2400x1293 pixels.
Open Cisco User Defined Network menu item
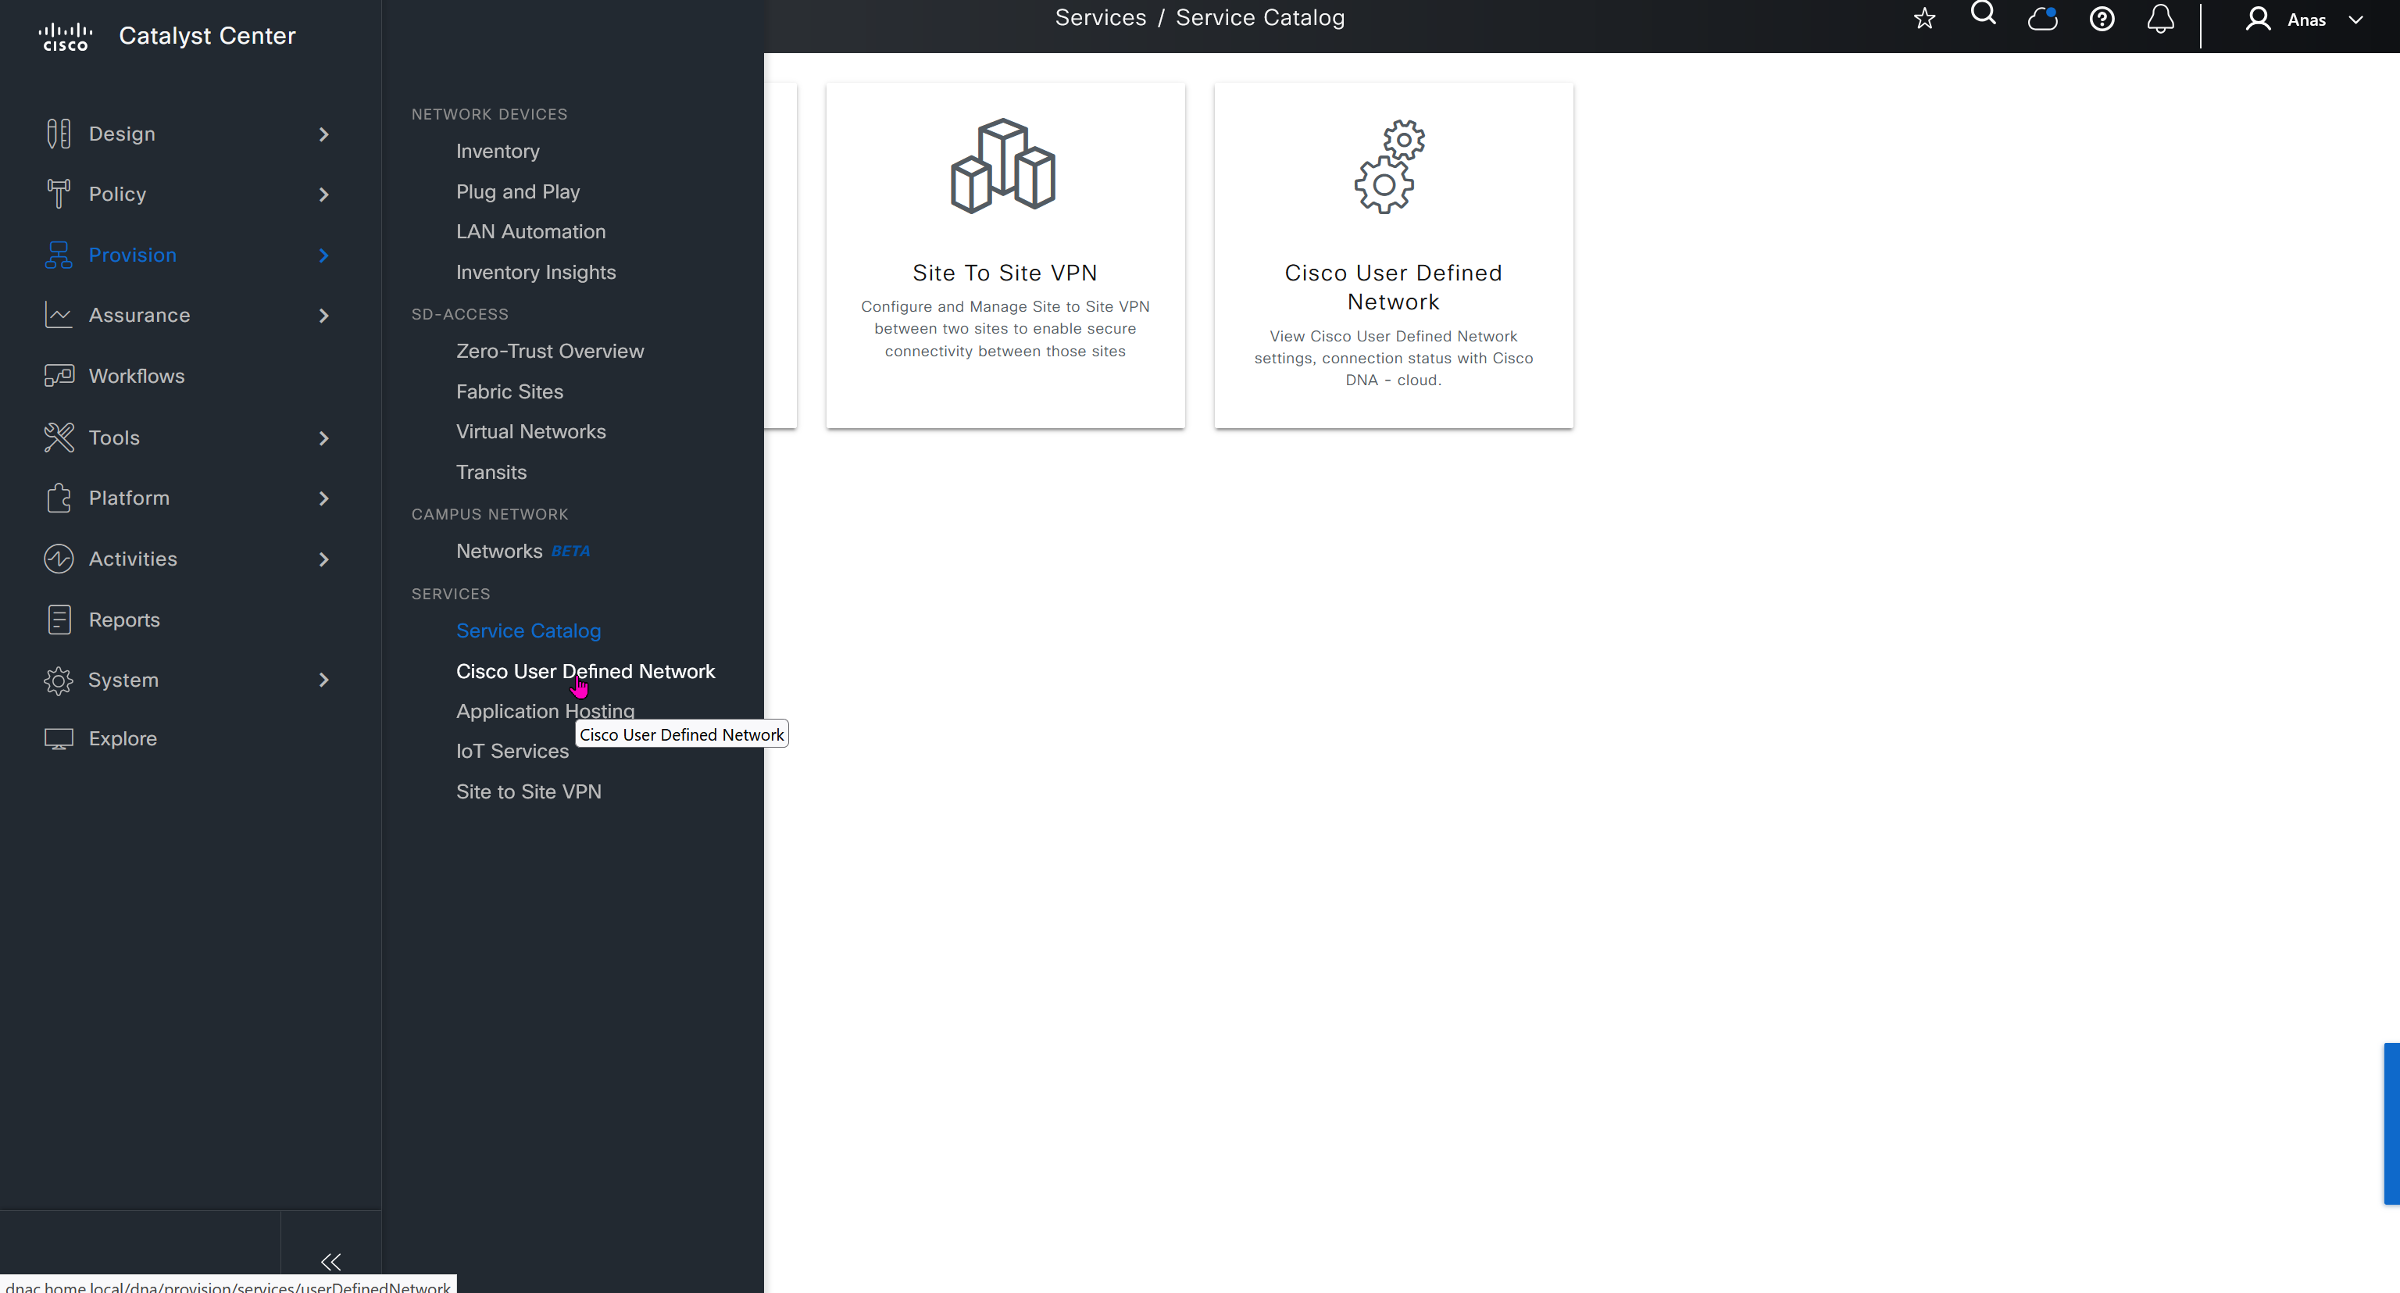[585, 671]
